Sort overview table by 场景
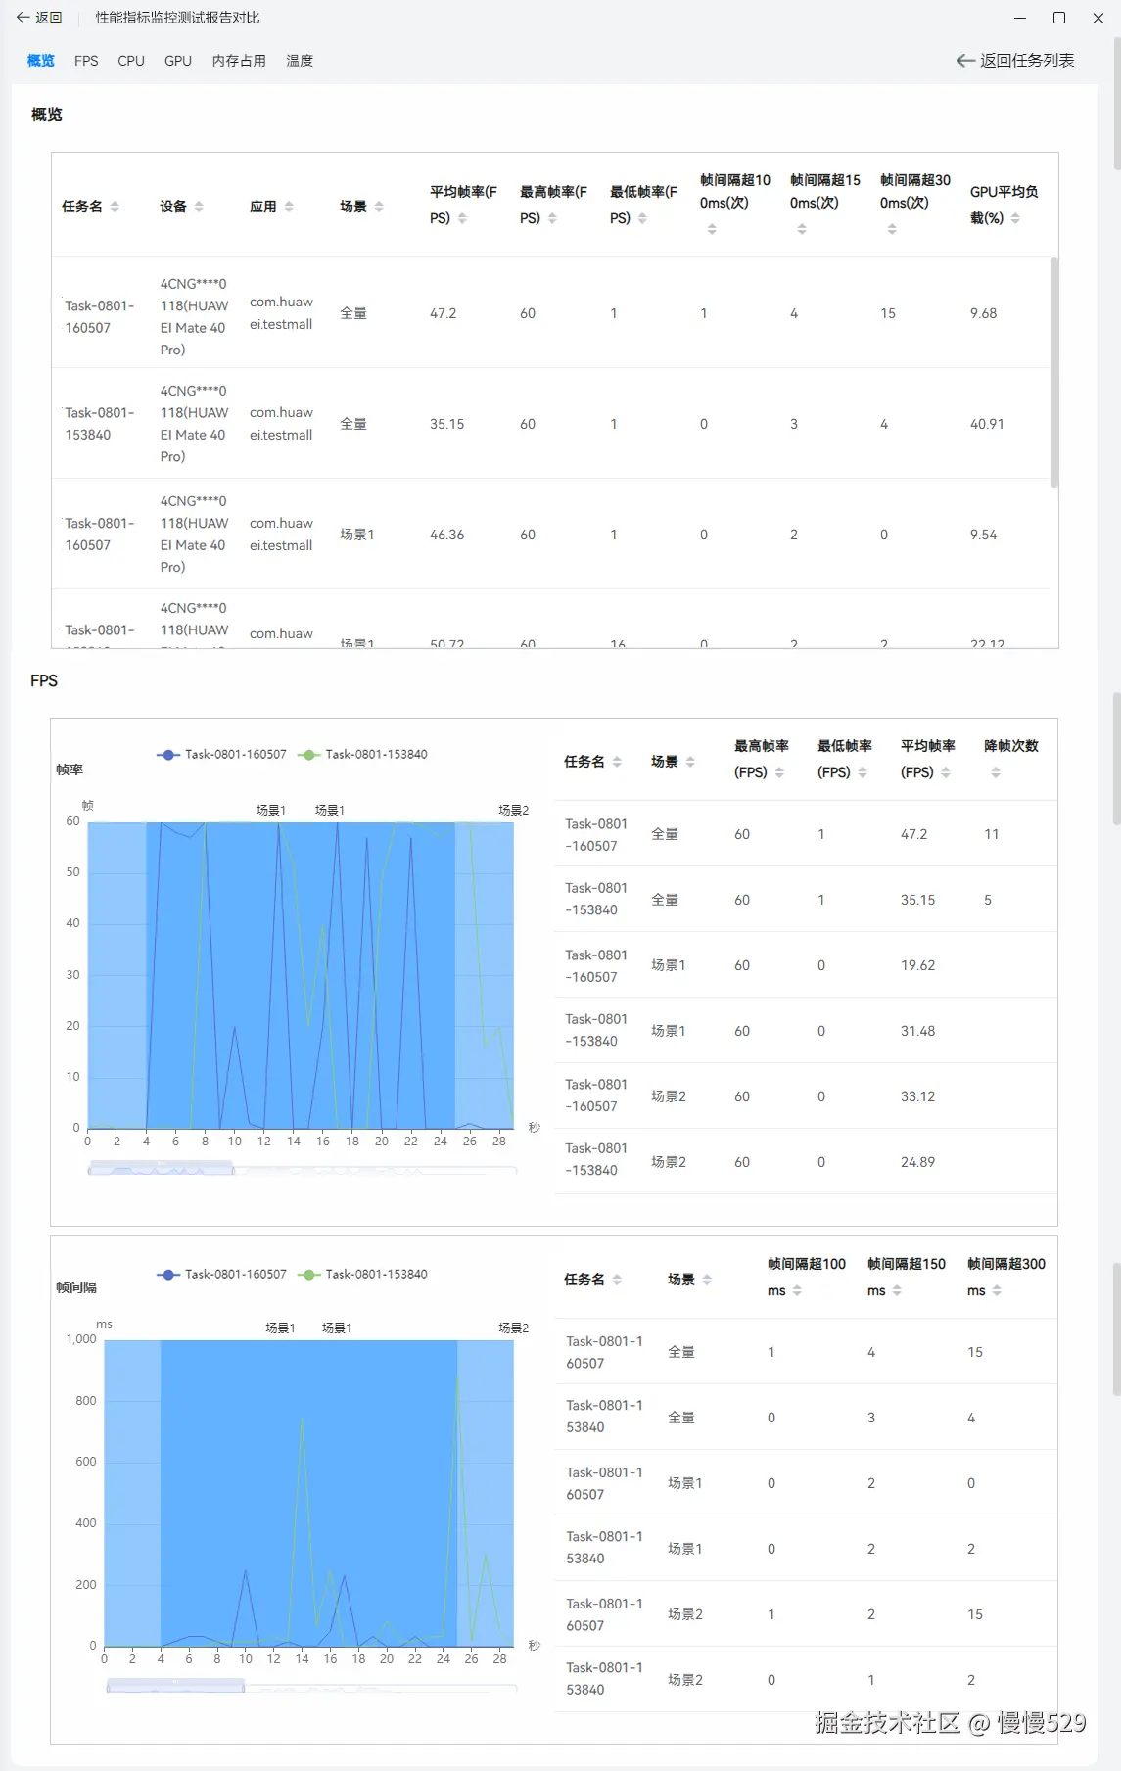The width and height of the screenshot is (1121, 1771). click(379, 207)
